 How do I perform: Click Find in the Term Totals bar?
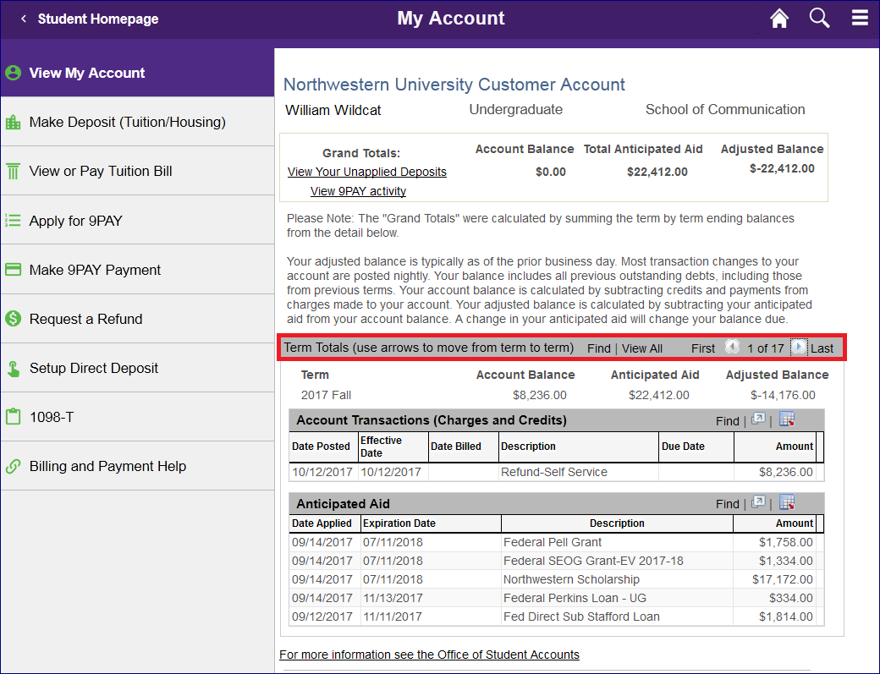point(599,348)
